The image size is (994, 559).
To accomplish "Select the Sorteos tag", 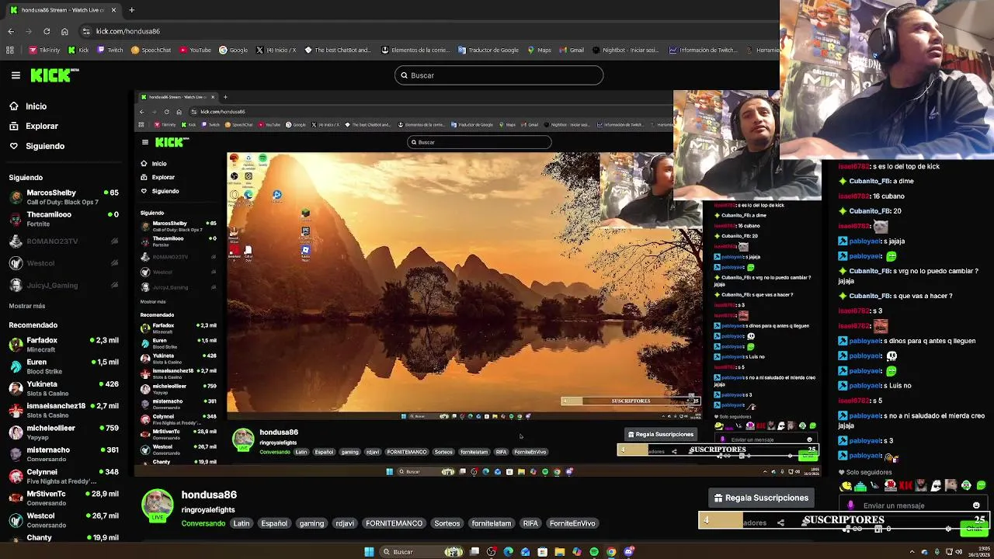I will tap(447, 523).
